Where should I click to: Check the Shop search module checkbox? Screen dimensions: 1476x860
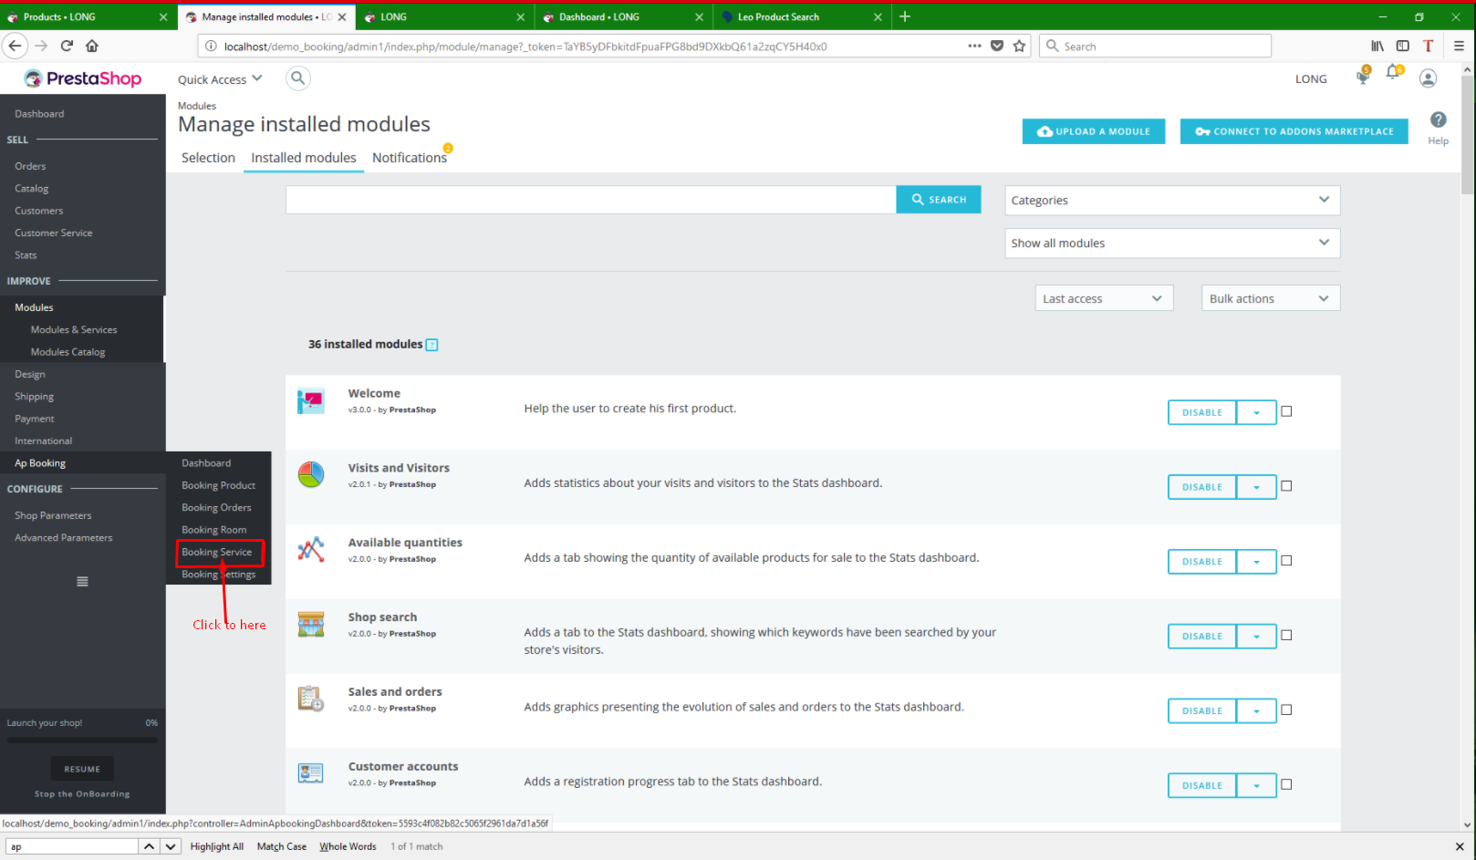point(1286,636)
